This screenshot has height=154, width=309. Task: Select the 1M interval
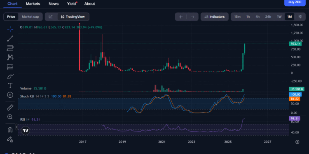click(x=290, y=17)
